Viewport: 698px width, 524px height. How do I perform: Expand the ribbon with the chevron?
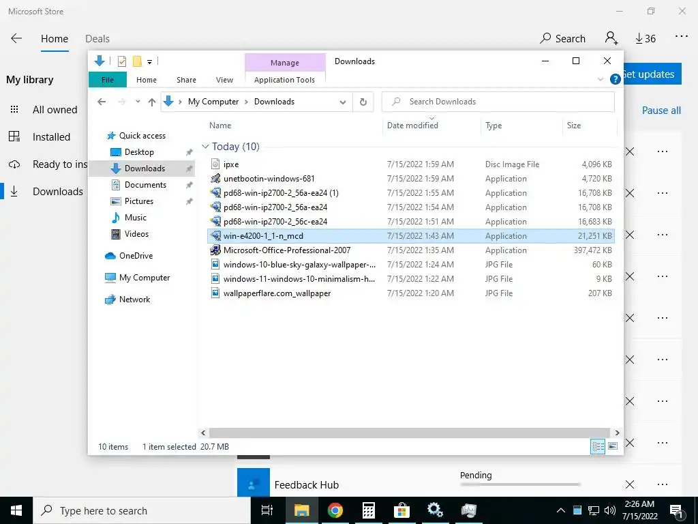(600, 79)
